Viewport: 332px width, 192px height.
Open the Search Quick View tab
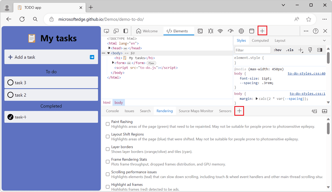(145, 111)
